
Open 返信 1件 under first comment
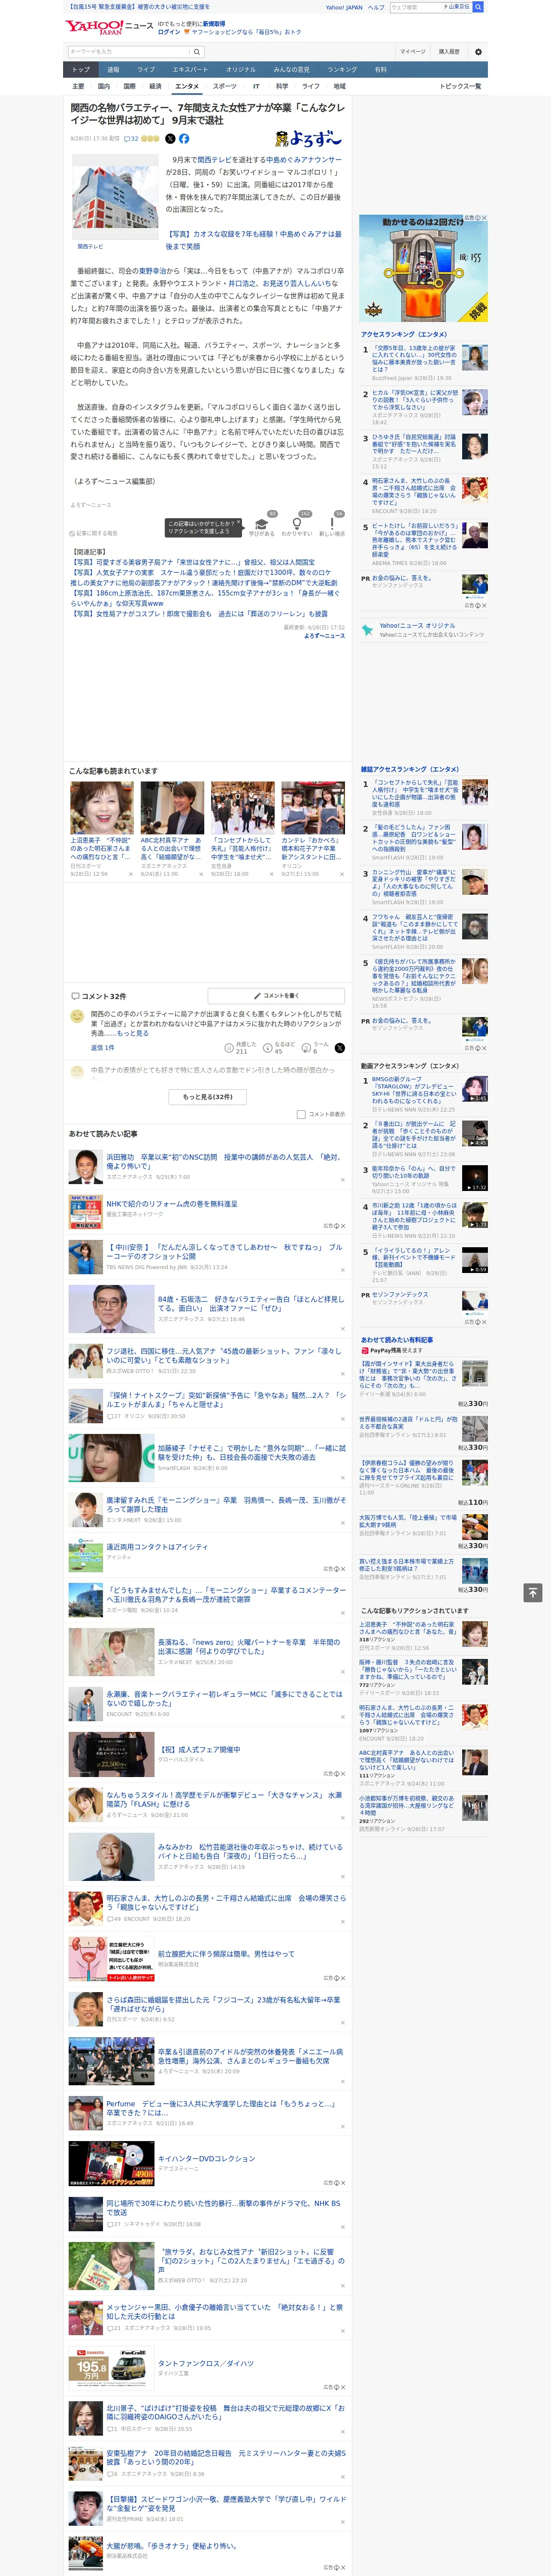pos(103,1048)
